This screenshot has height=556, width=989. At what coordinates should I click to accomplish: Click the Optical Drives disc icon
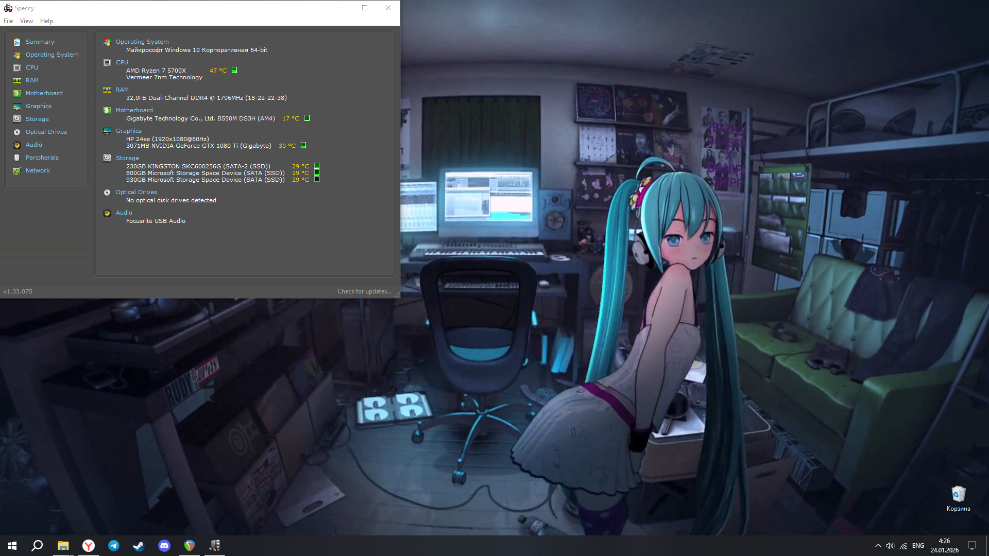17,132
